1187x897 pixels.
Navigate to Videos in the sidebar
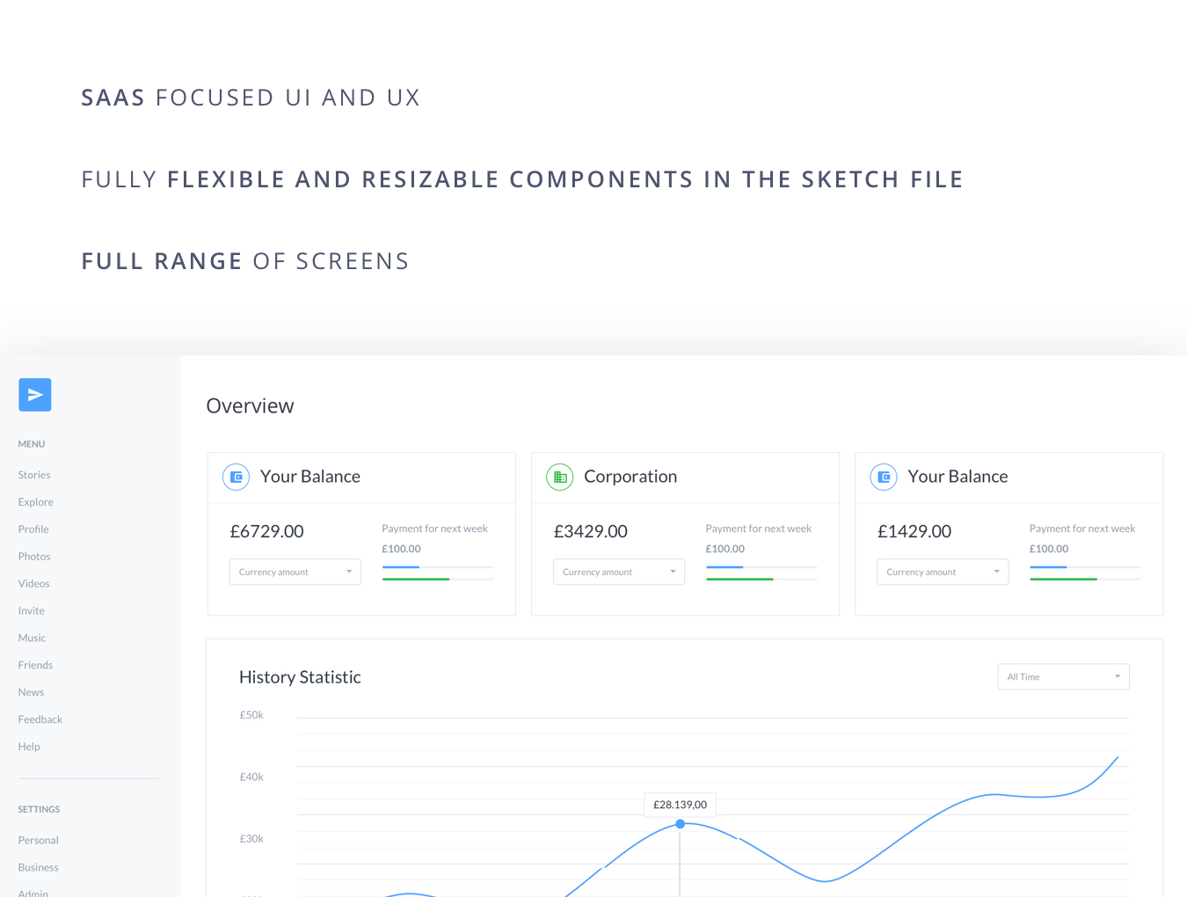(34, 584)
